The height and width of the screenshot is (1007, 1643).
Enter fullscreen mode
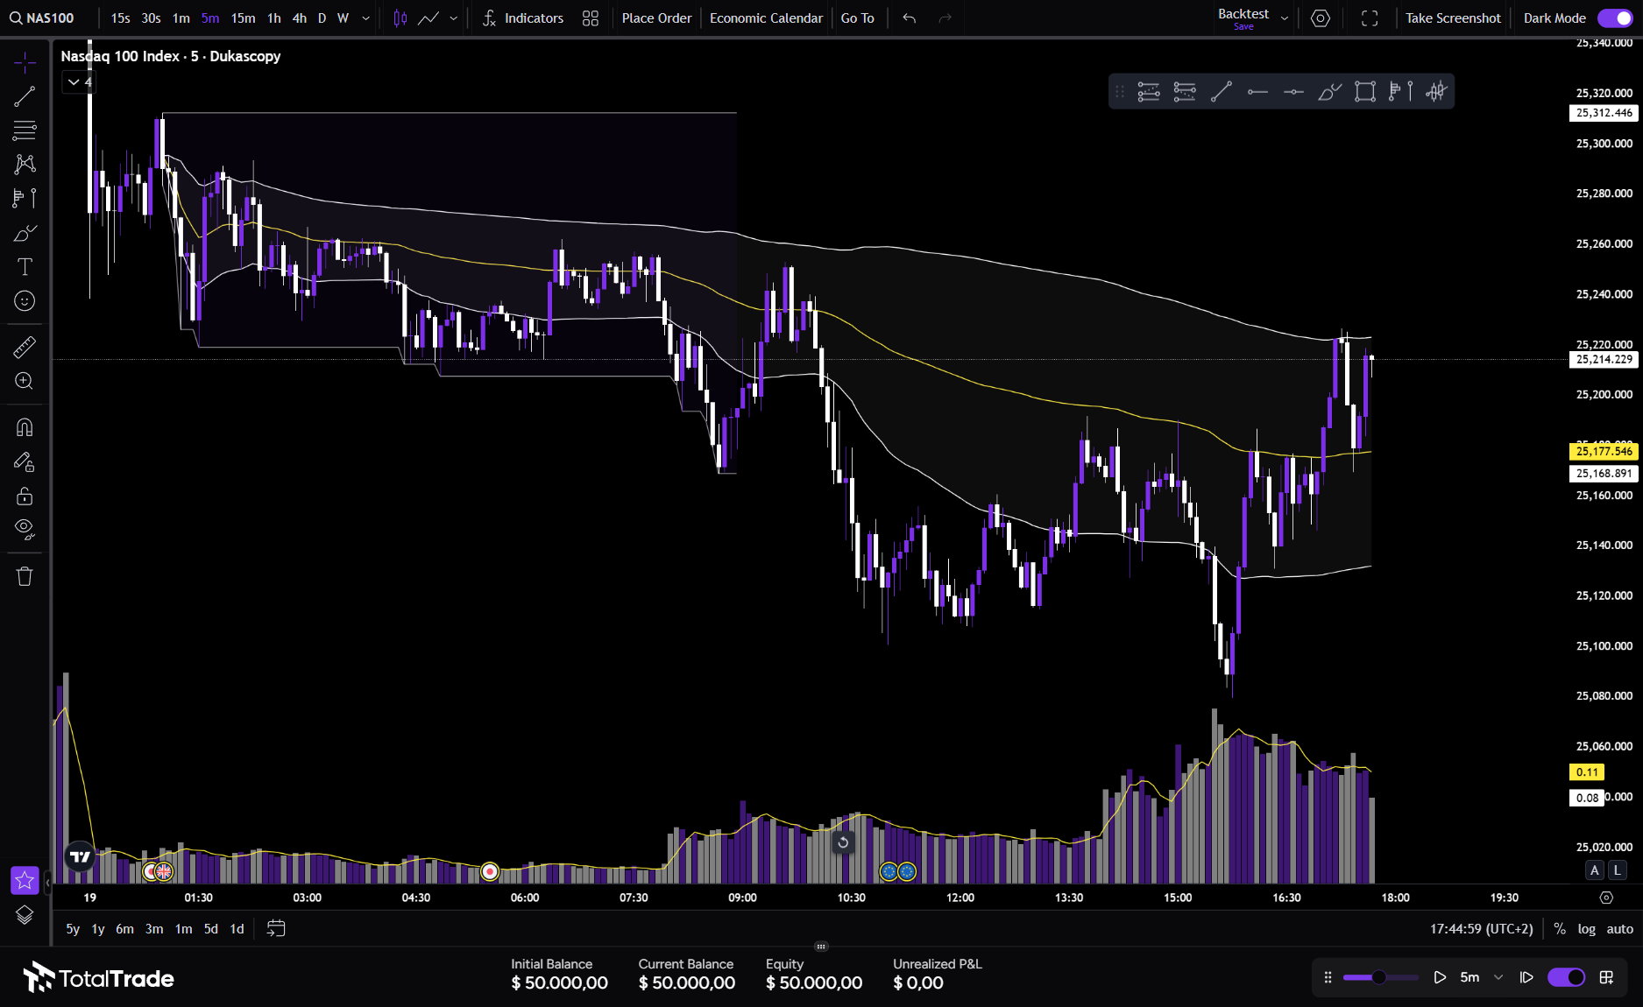point(1370,18)
